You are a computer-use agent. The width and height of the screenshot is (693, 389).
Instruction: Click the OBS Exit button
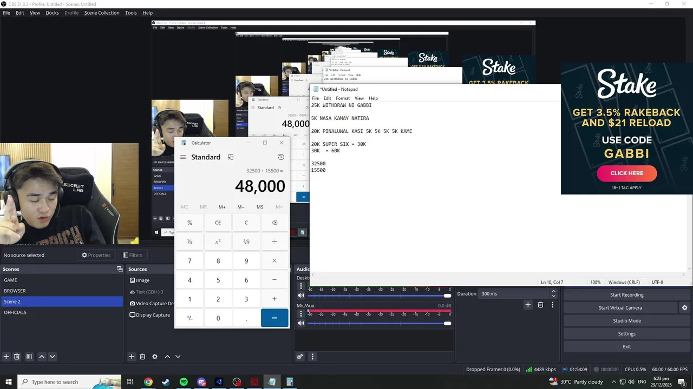pos(627,347)
